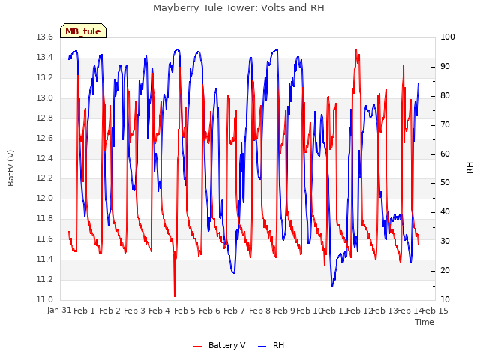
Task: Click the Feb 10 date tick
Action: (x=310, y=310)
